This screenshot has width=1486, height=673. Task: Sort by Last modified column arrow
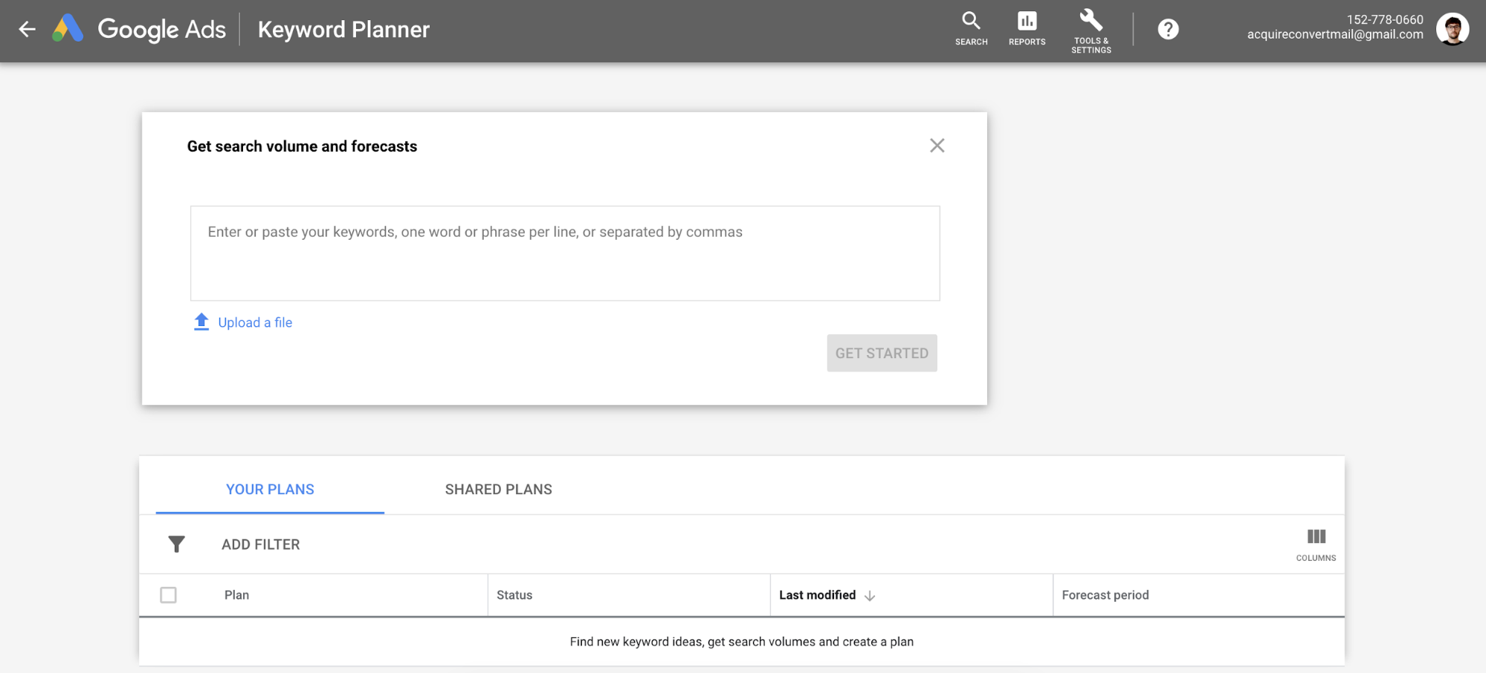[870, 596]
